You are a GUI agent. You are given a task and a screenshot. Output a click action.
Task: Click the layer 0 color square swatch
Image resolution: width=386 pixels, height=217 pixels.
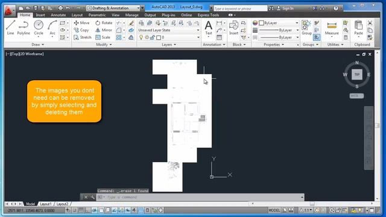pyautogui.click(x=159, y=37)
